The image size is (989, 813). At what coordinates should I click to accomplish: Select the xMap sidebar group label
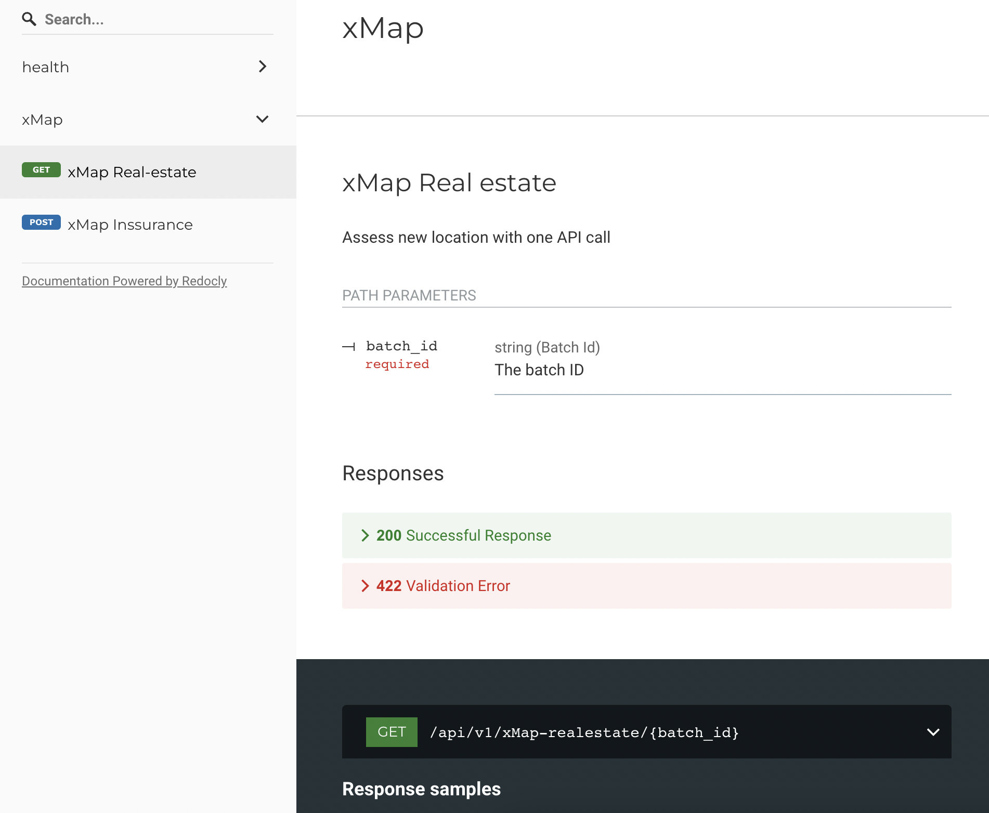[x=43, y=120]
